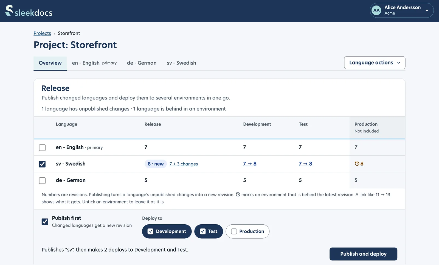439x265 pixels.
Task: Click the Test column header
Action: click(x=303, y=124)
